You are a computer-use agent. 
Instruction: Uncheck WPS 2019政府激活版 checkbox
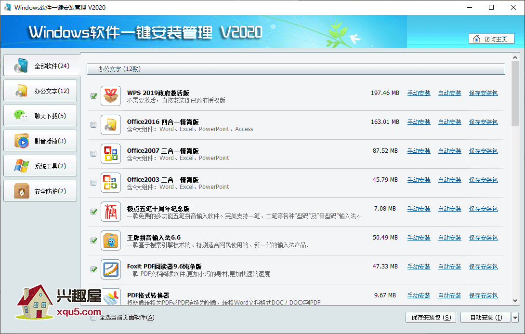[93, 96]
